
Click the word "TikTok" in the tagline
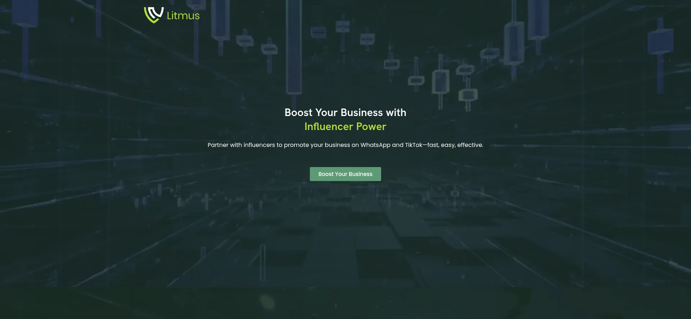pos(414,145)
